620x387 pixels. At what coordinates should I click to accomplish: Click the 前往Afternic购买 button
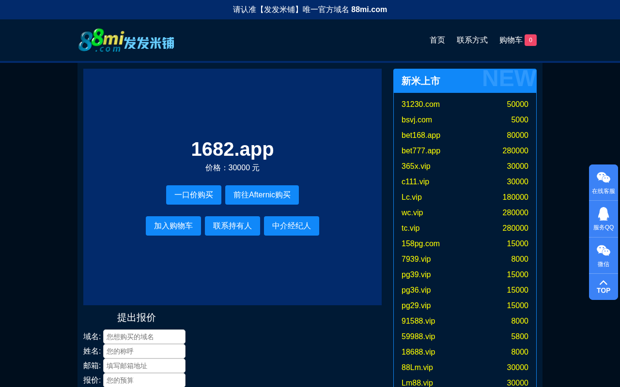pyautogui.click(x=262, y=195)
